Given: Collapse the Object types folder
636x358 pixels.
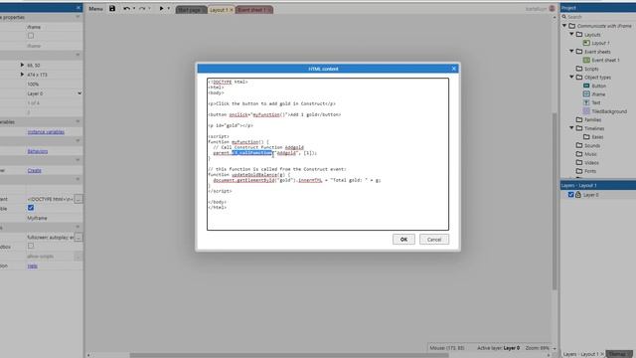Looking at the screenshot, I should click(x=572, y=77).
